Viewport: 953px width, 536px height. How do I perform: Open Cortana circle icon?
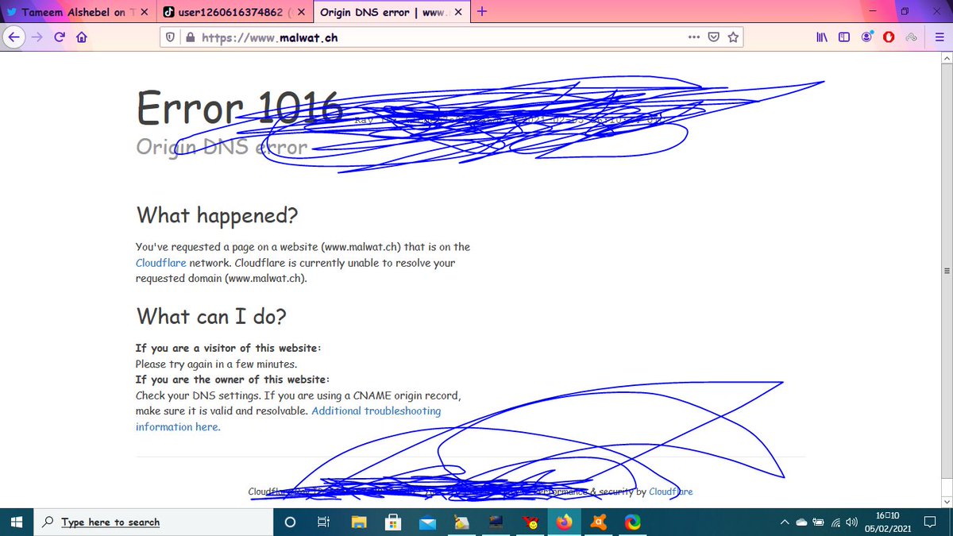click(x=290, y=523)
